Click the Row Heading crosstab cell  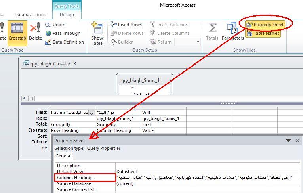[x=72, y=130]
